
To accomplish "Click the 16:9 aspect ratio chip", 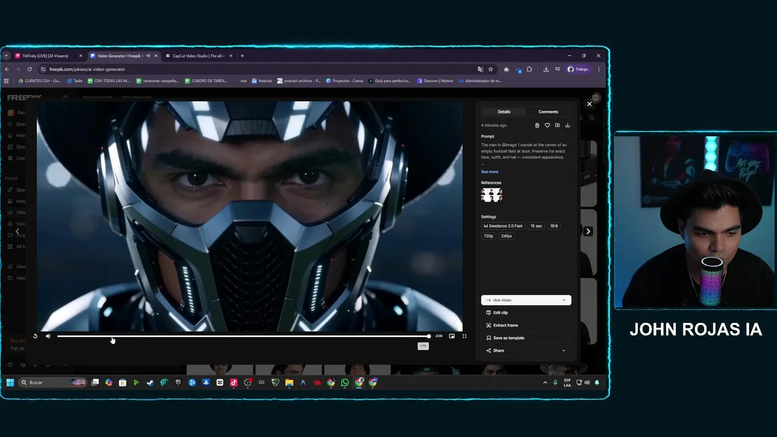I will (554, 226).
